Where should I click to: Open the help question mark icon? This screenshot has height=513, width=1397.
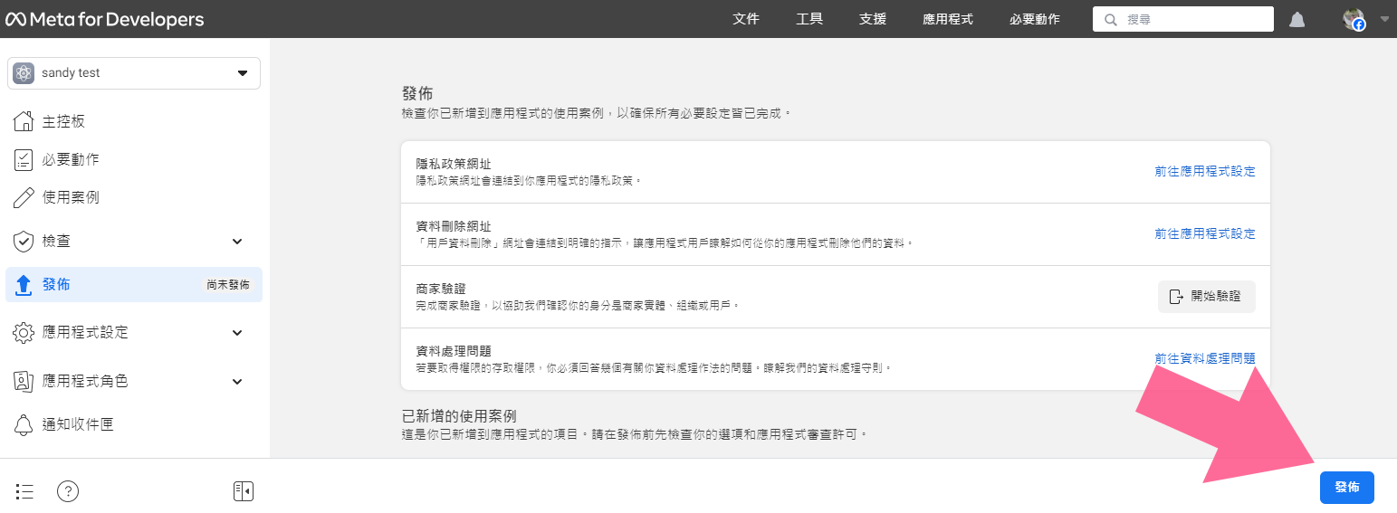point(68,491)
